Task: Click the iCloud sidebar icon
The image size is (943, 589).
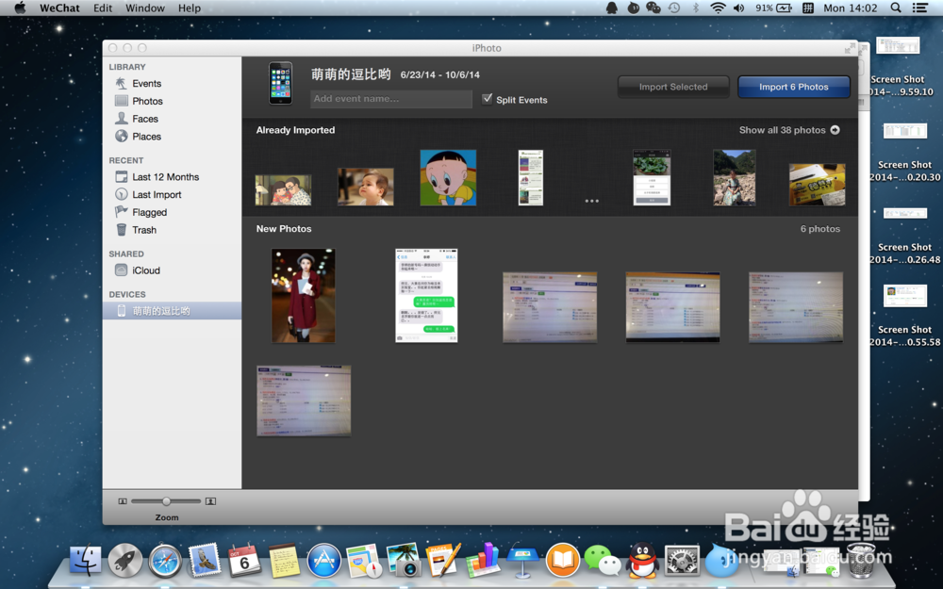Action: (122, 270)
